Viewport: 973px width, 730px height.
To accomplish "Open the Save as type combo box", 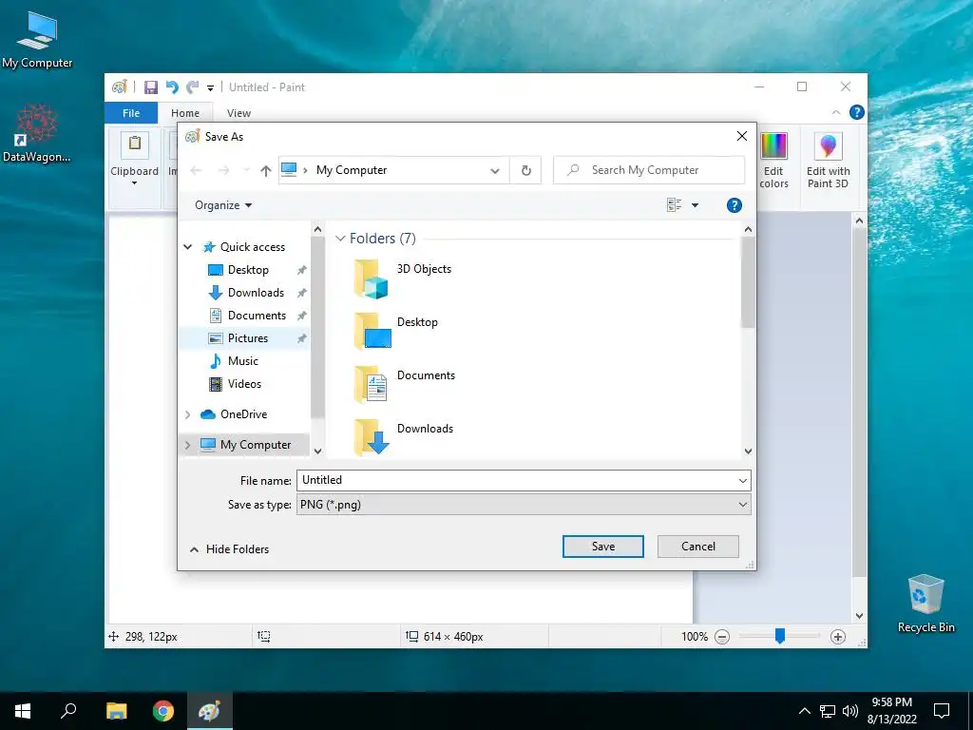I will (x=524, y=505).
